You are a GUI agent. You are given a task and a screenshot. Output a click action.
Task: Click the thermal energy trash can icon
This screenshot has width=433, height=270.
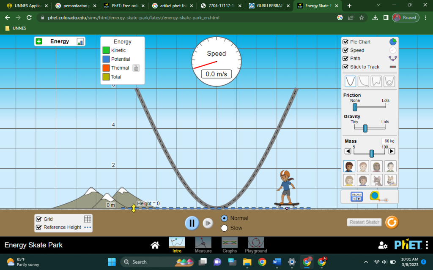coord(136,68)
